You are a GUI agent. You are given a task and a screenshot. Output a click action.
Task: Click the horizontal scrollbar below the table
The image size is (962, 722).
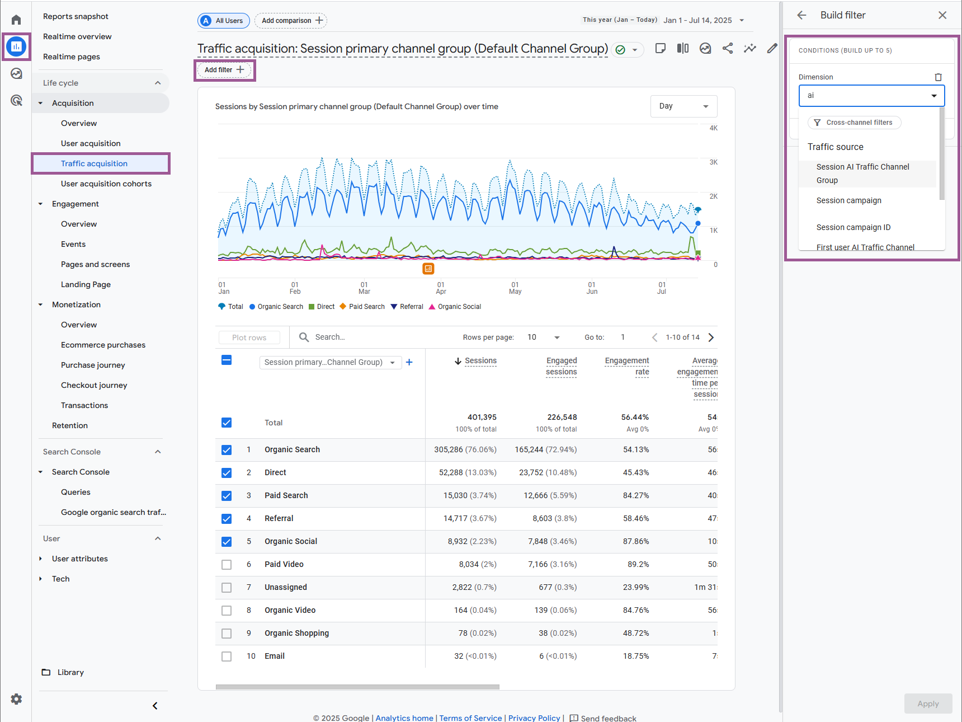357,687
